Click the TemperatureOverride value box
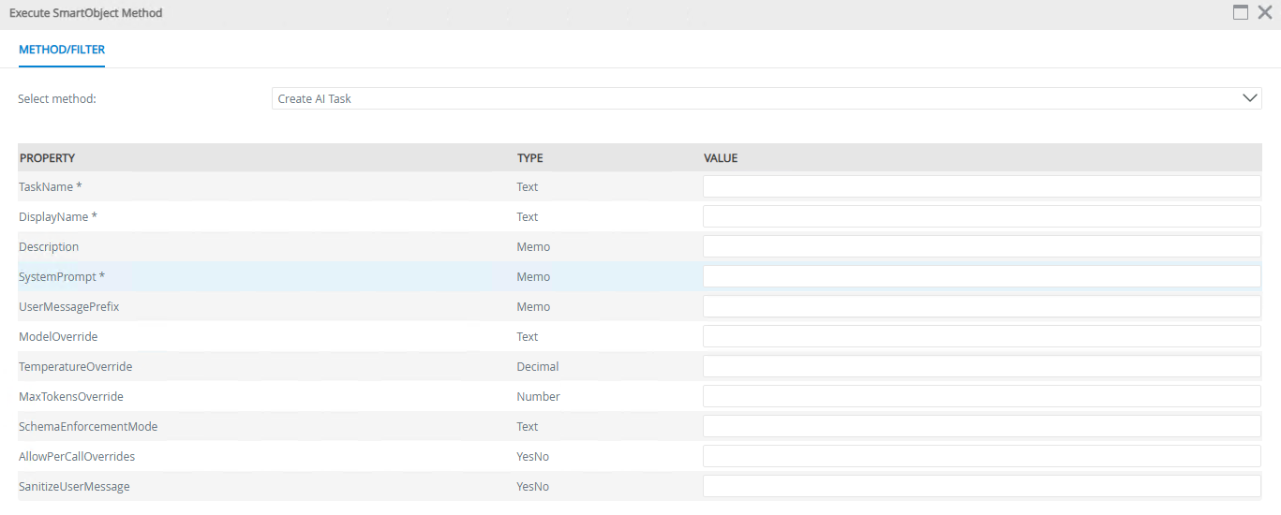 pyautogui.click(x=981, y=366)
